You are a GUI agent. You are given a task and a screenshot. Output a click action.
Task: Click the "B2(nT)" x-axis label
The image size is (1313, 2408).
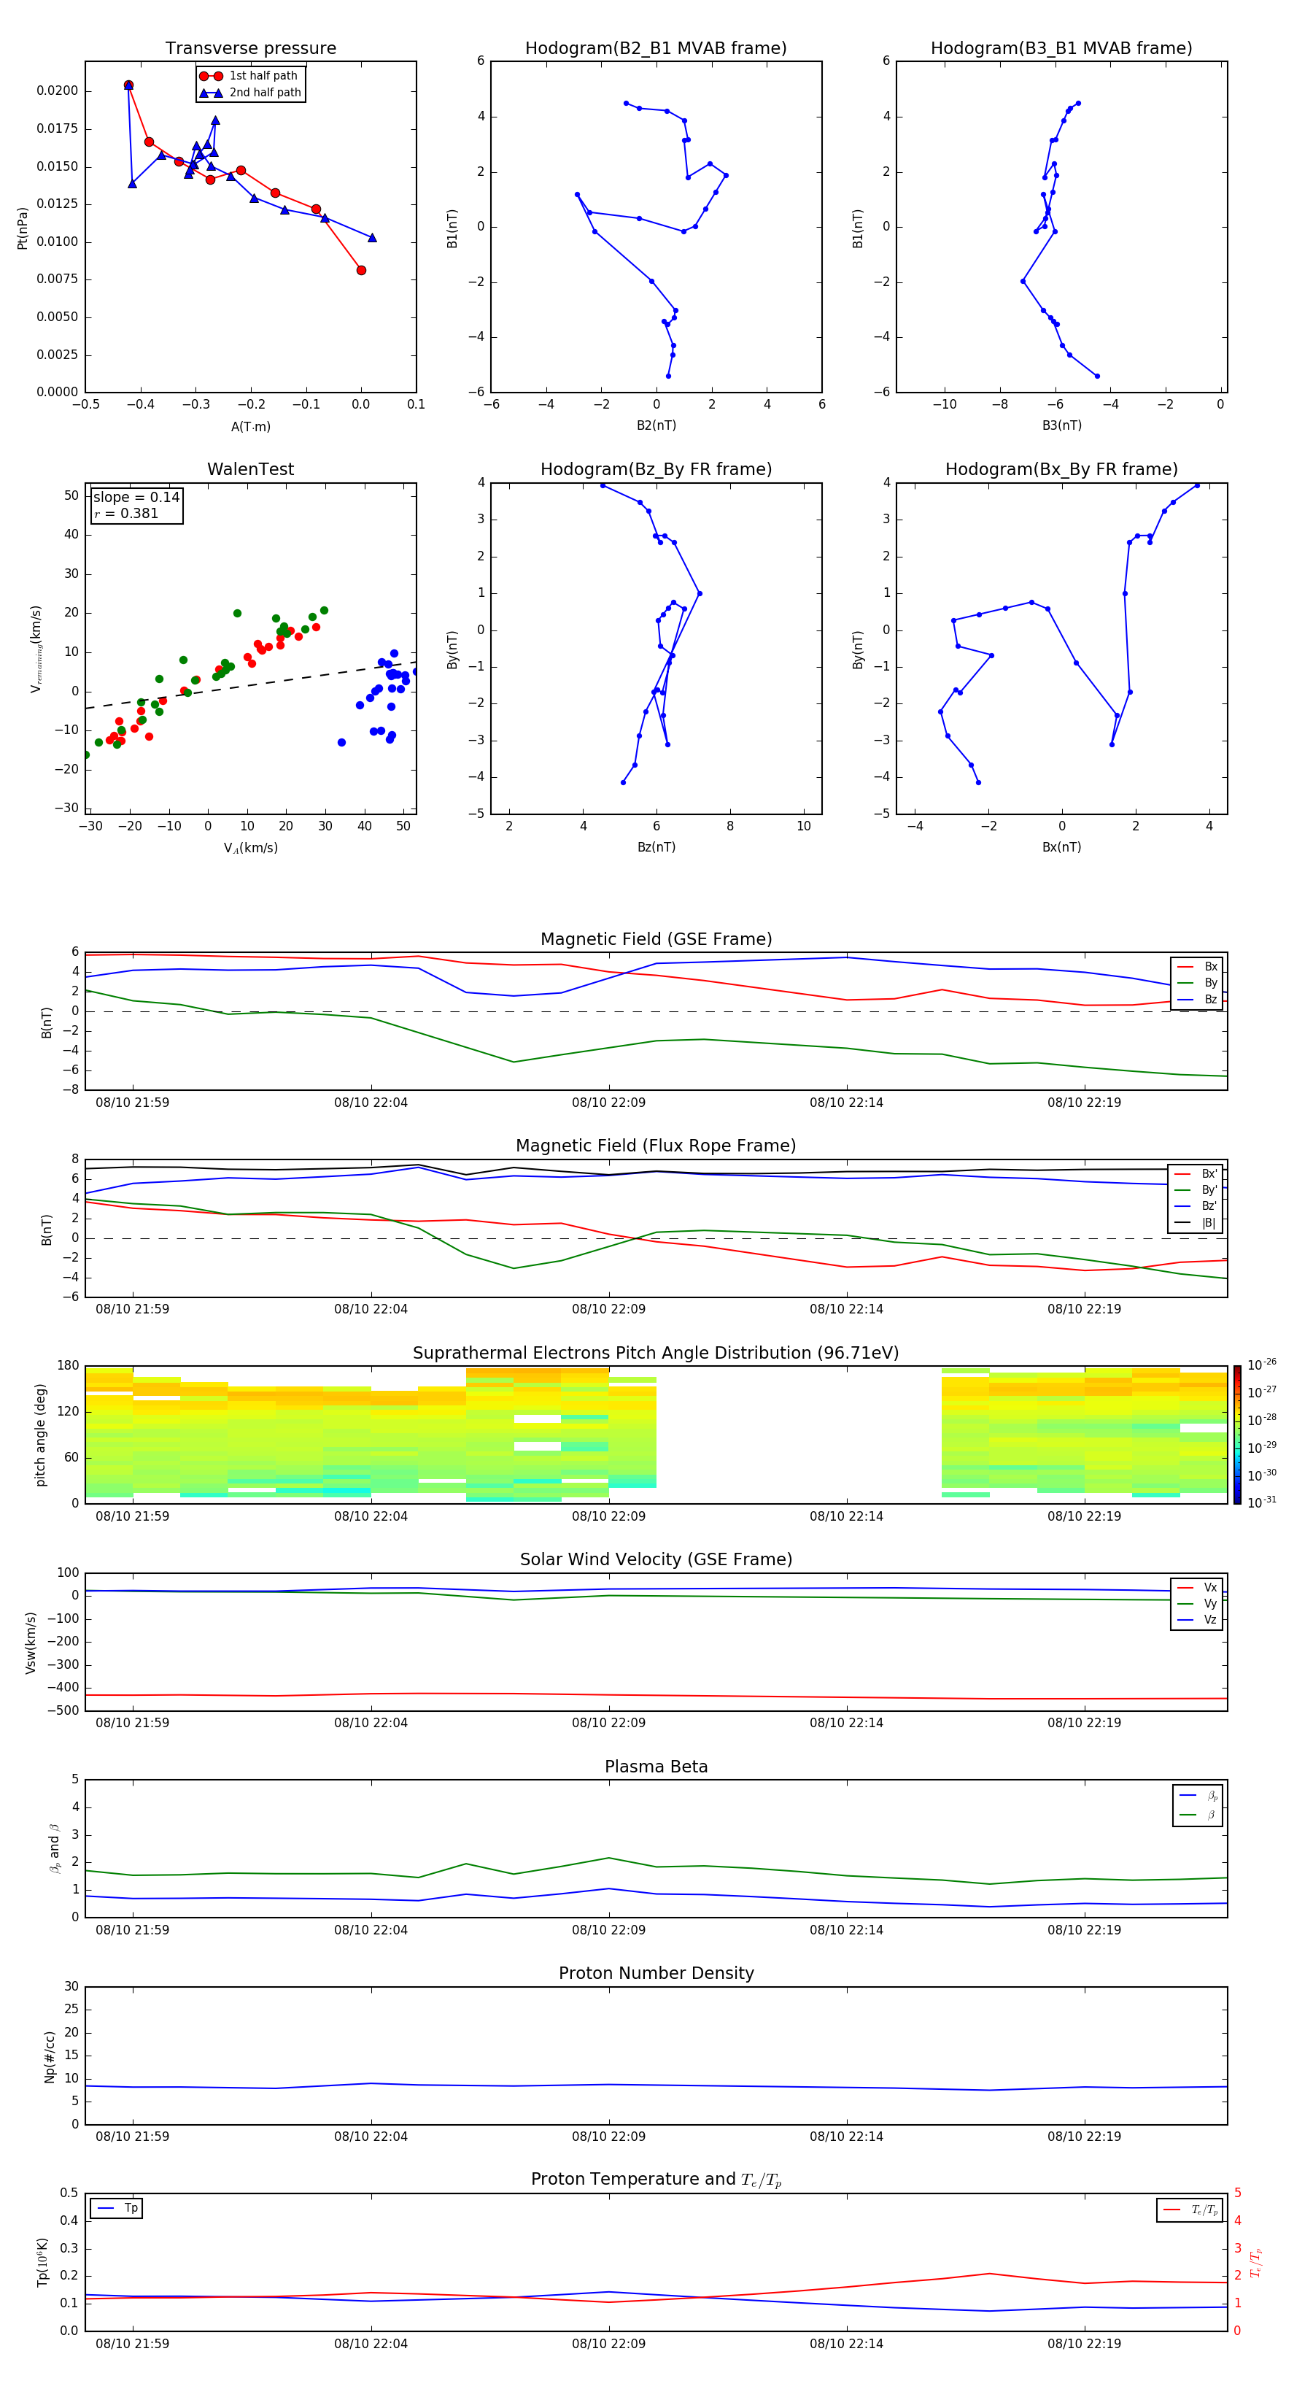[656, 425]
